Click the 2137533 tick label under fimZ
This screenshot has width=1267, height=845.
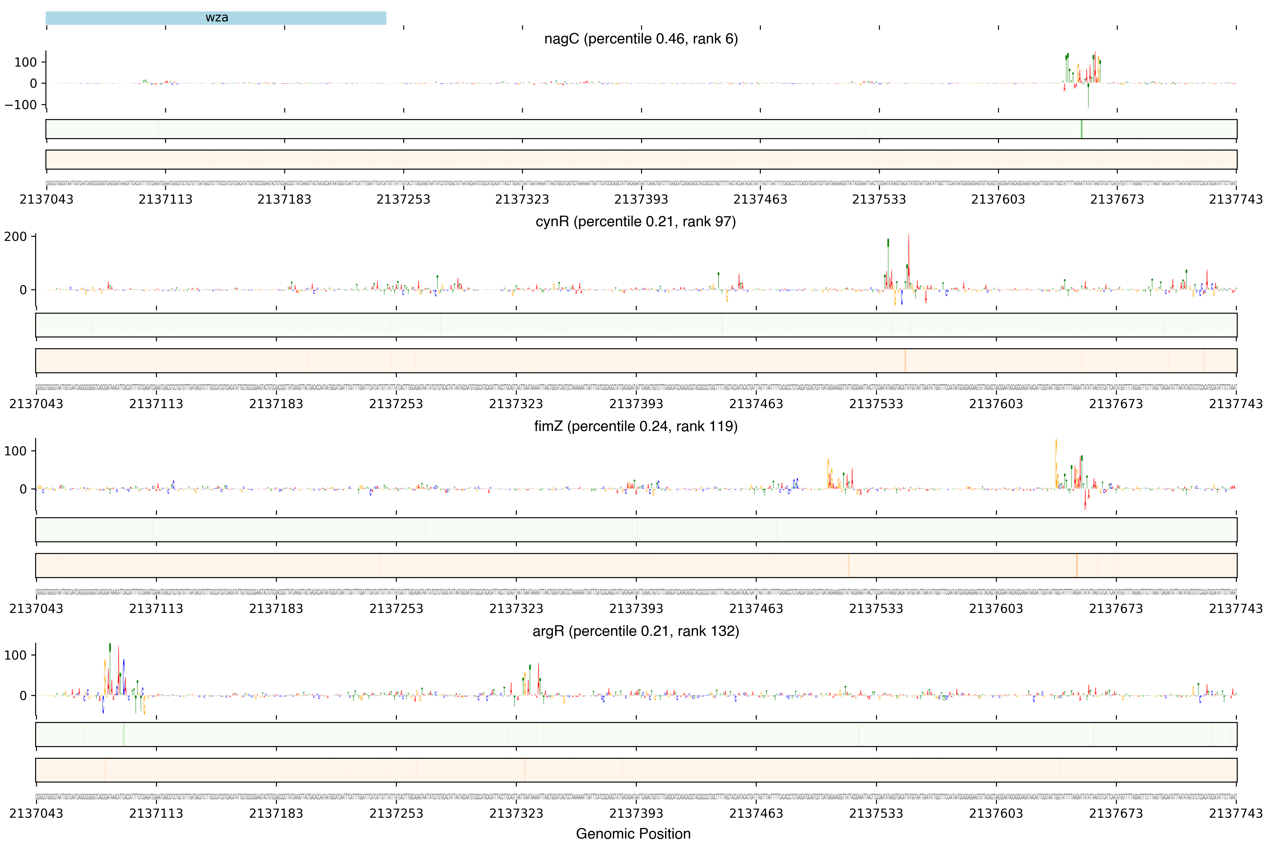876,609
